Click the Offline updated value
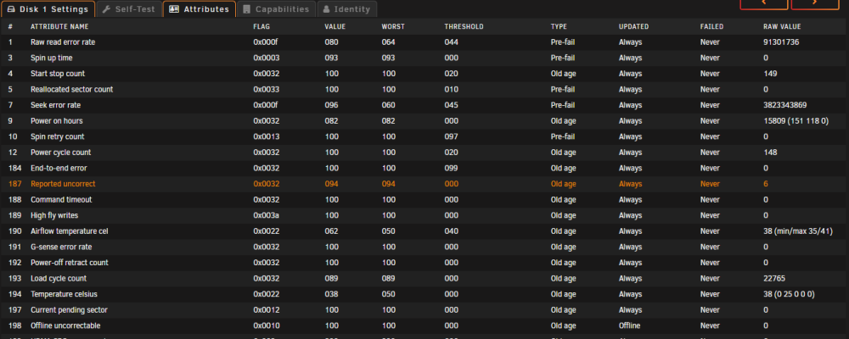This screenshot has height=339, width=849. click(x=629, y=325)
